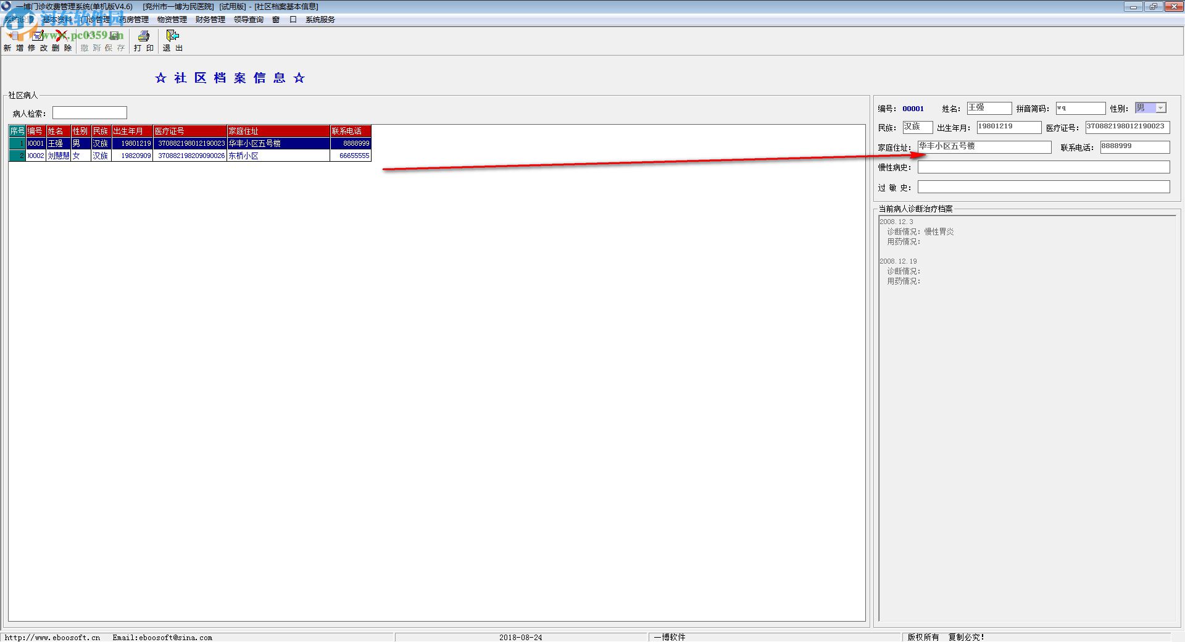Screen dimensions: 1185x642
Task: Click the 医疗证号 input field
Action: pos(1128,127)
